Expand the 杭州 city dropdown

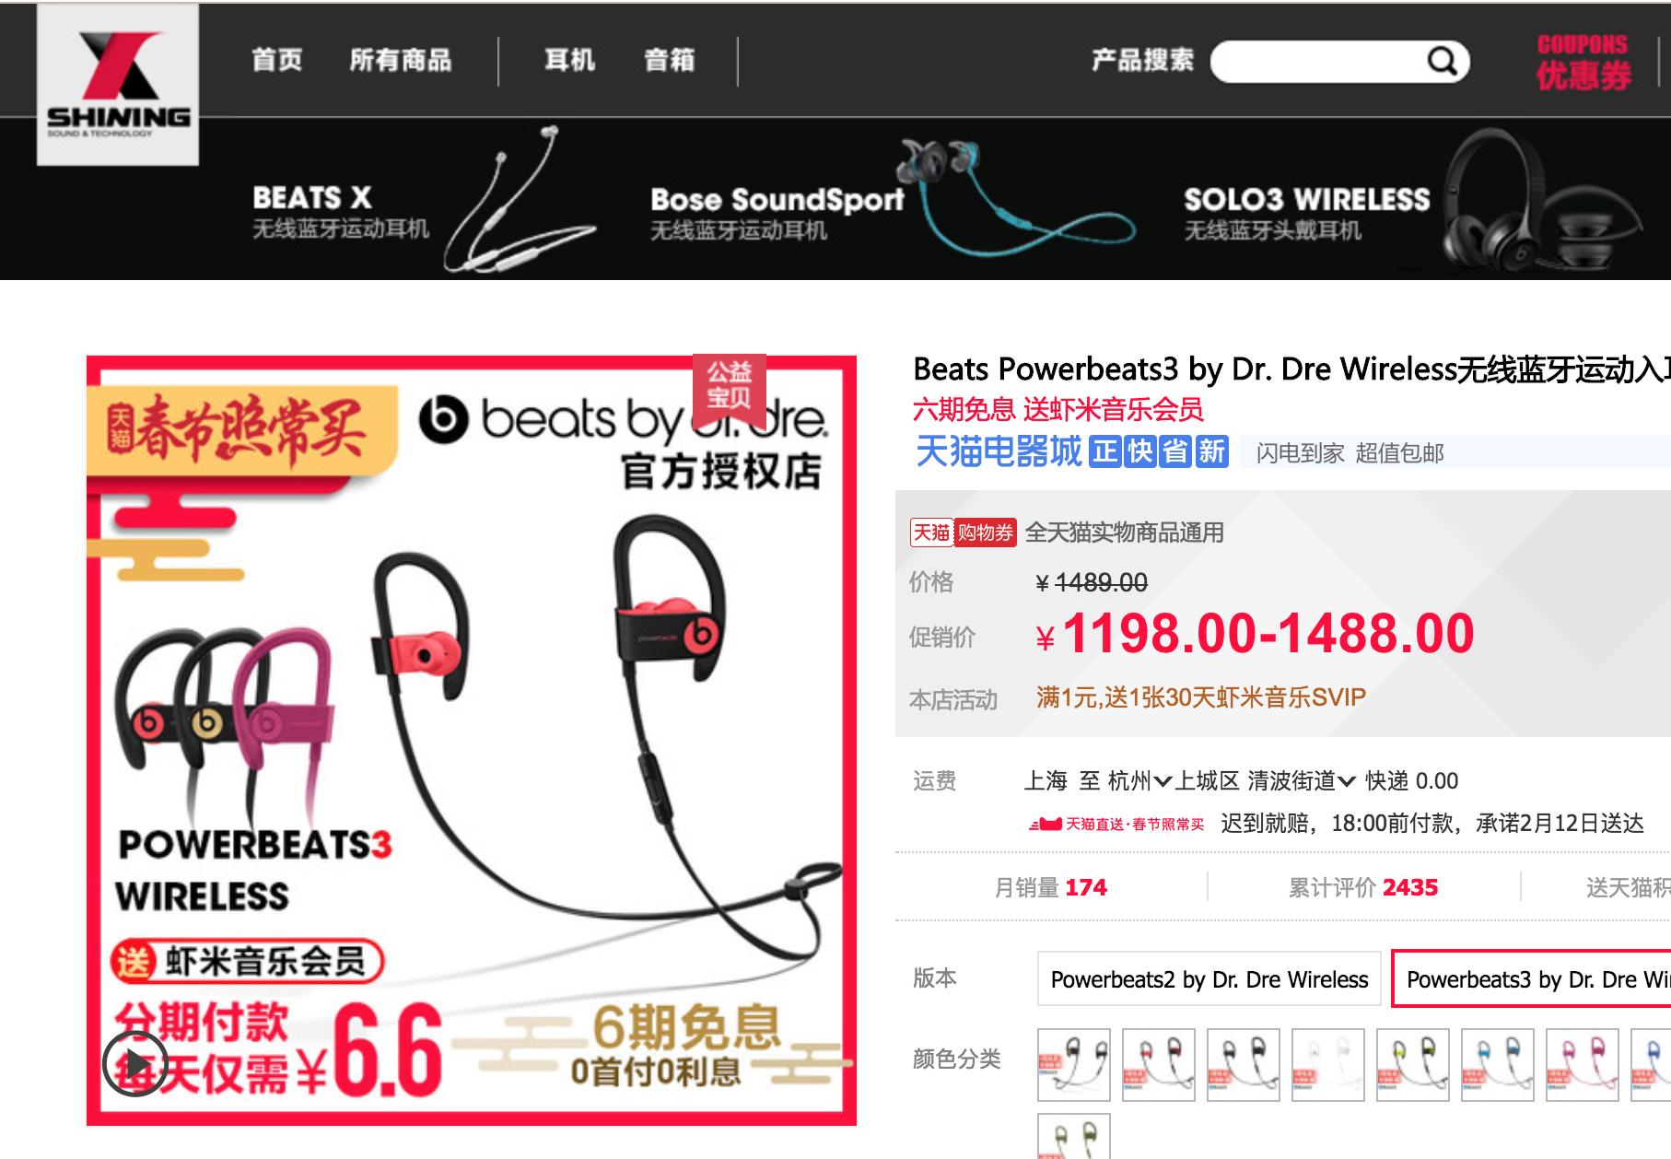[x=1139, y=781]
